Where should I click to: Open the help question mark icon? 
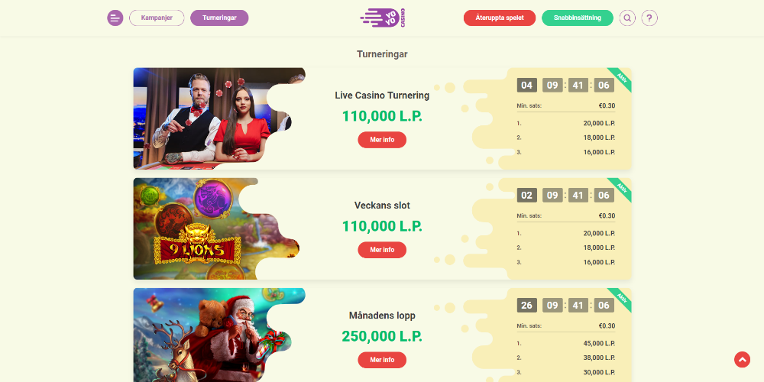649,18
